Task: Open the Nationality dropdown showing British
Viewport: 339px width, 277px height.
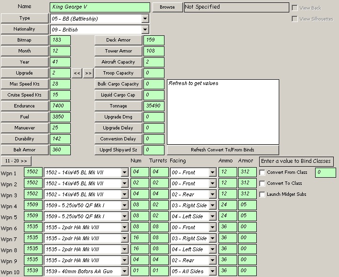Action: 145,30
